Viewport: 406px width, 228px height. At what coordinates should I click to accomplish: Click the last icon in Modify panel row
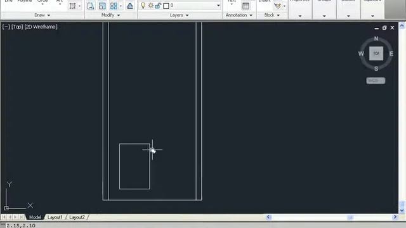[129, 6]
